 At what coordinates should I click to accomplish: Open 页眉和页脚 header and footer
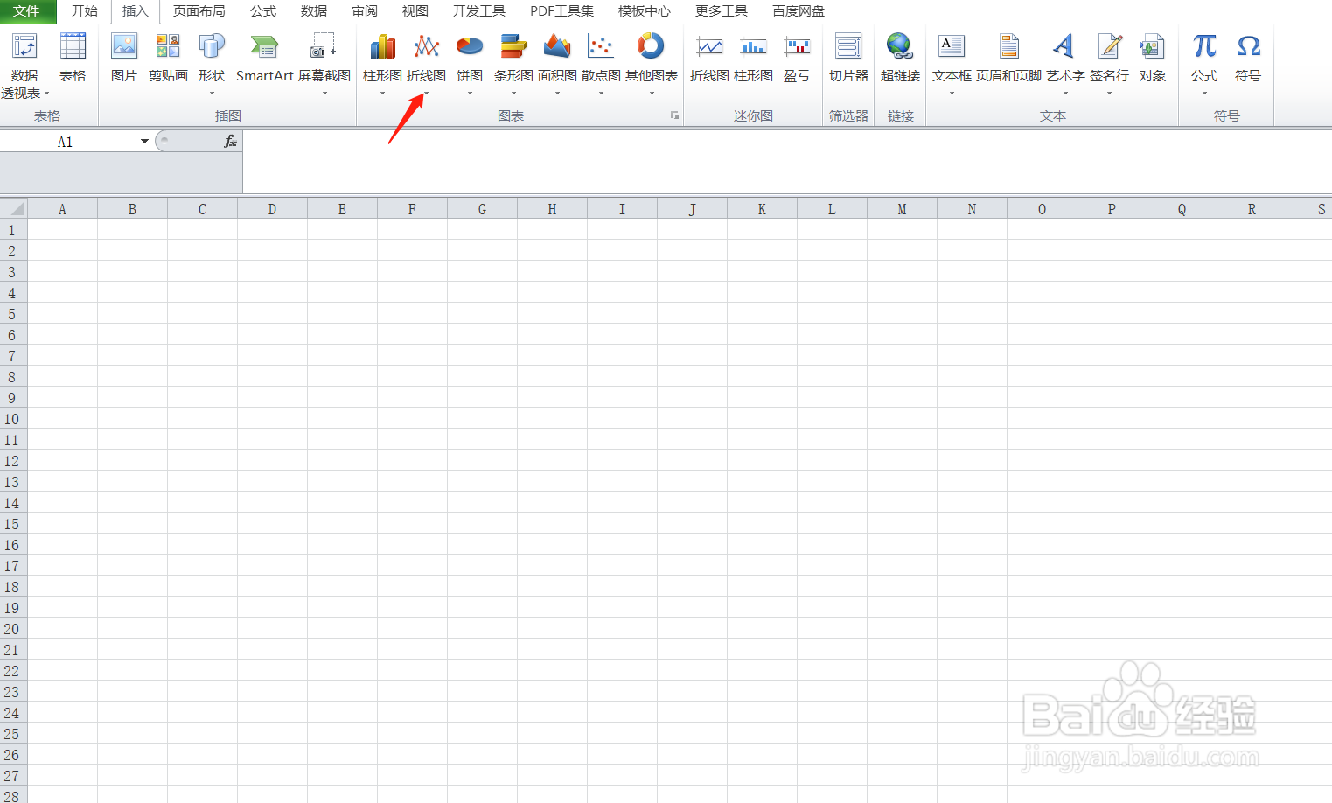coord(1008,59)
